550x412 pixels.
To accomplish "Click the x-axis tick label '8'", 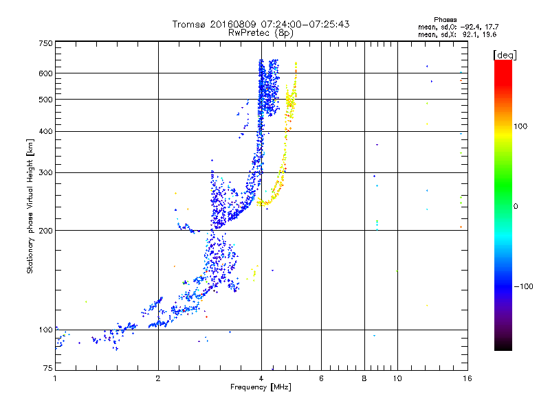I will pos(364,378).
